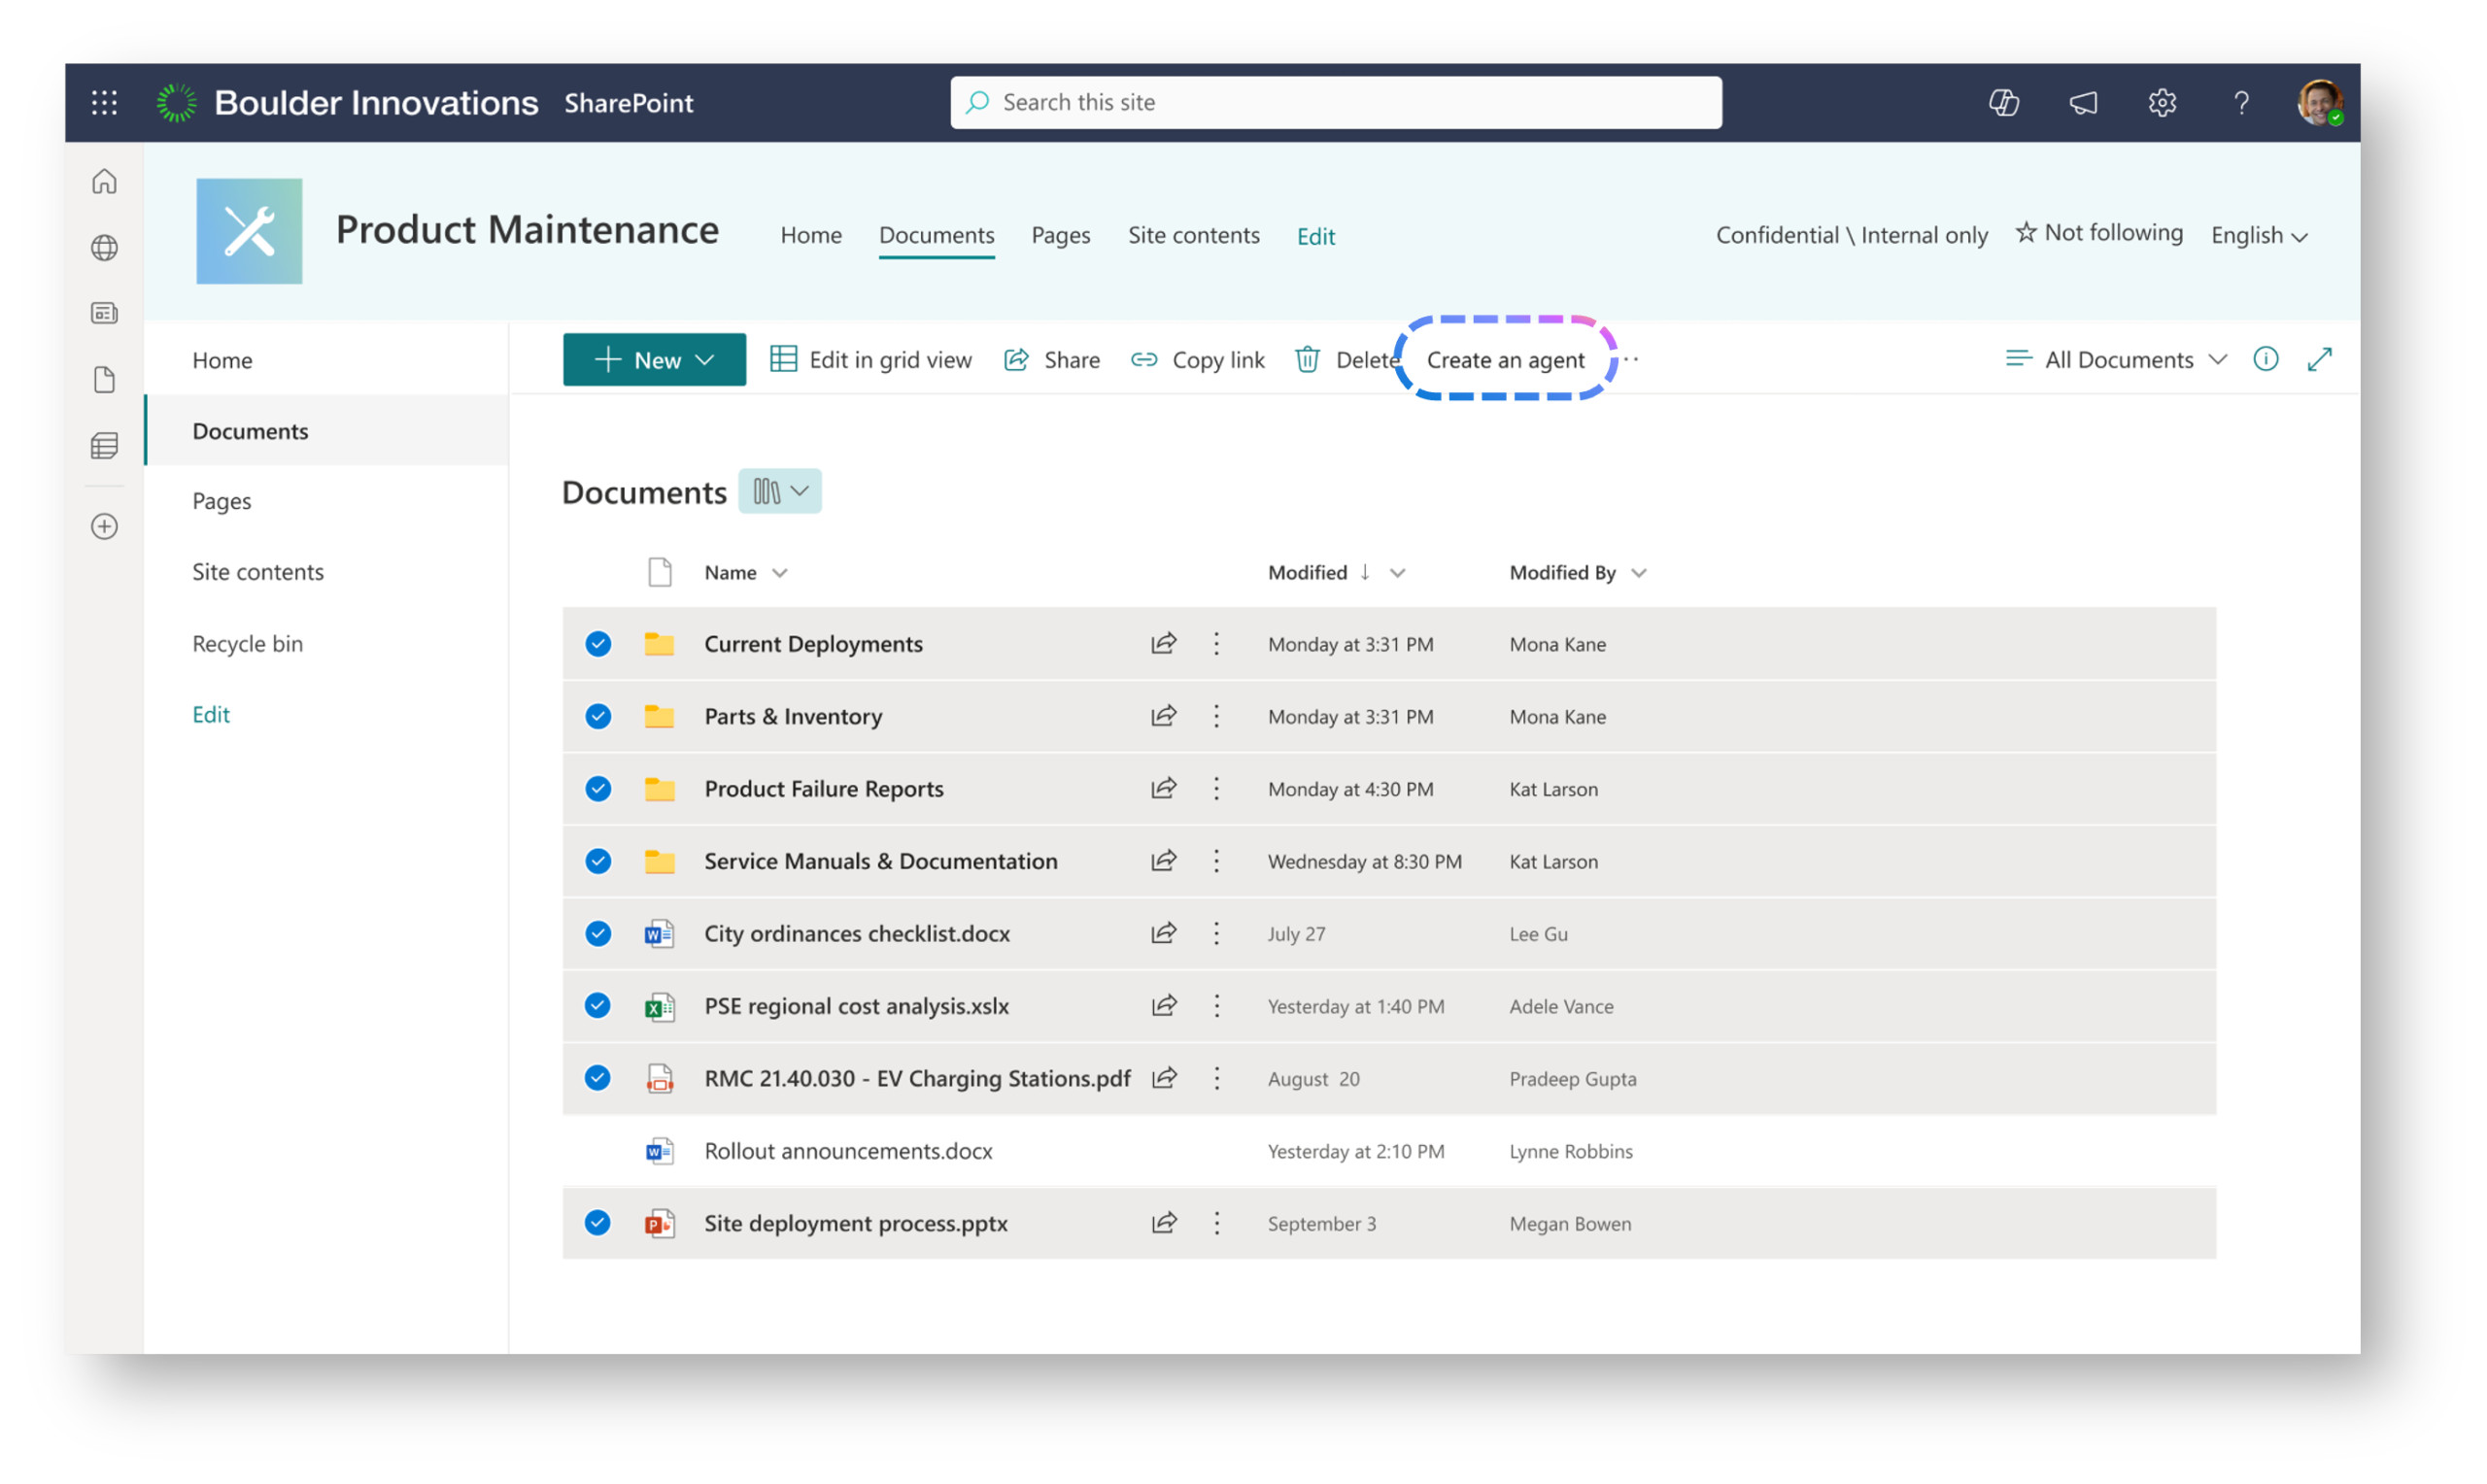Image resolution: width=2487 pixels, height=1484 pixels.
Task: Share the Parts & Inventory folder
Action: 1163,715
